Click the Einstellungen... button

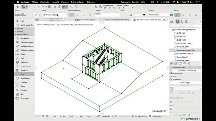tap(185, 83)
